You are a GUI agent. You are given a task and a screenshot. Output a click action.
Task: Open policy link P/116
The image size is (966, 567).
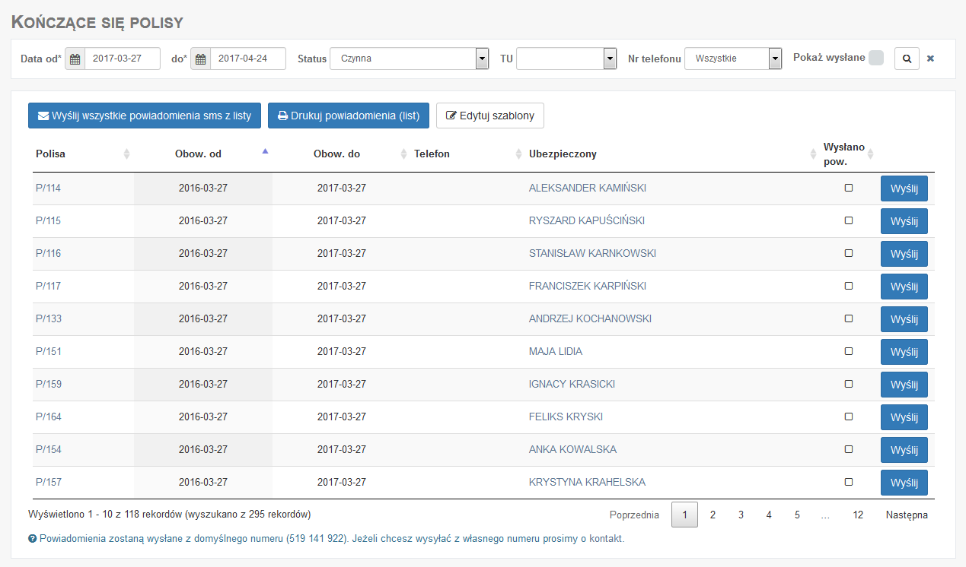(x=48, y=253)
